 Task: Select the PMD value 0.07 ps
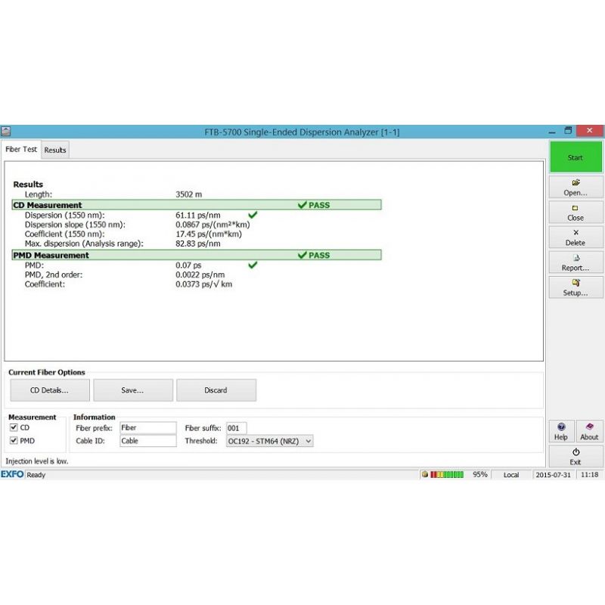click(188, 265)
